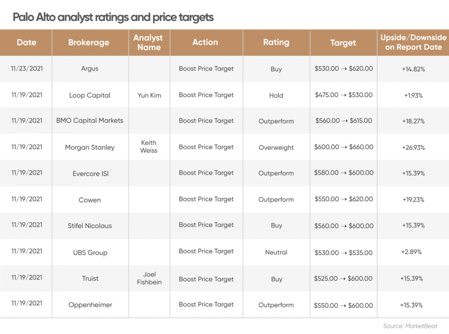Select analyst Keith Weiss
The image size is (449, 334).
pos(149,147)
